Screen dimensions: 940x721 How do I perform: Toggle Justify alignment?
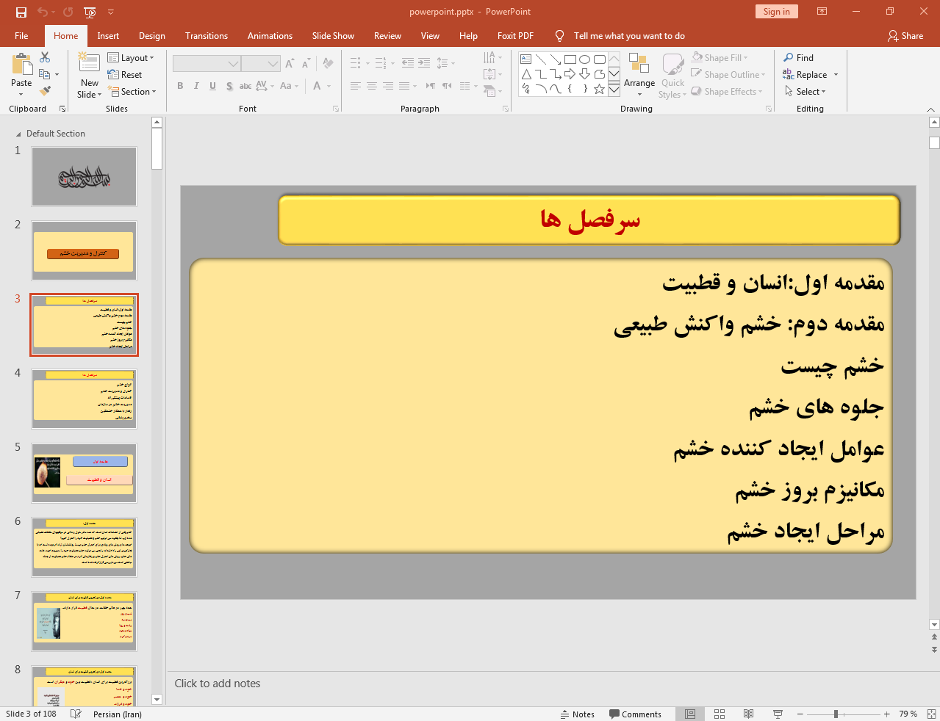(404, 86)
